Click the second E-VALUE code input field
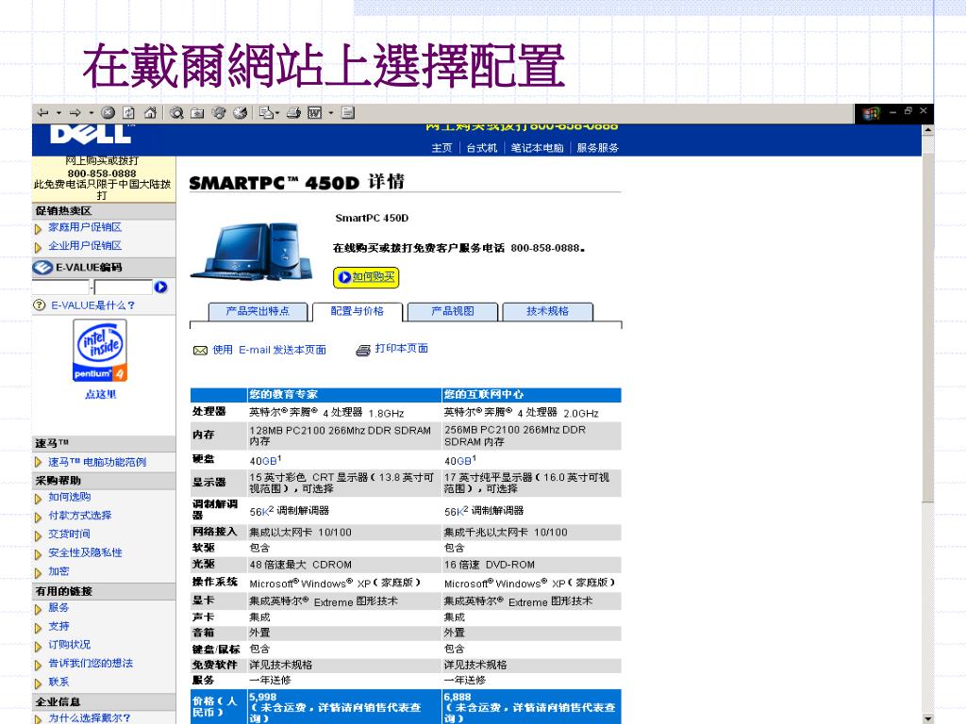Screen dimensions: 966x724 click(124, 287)
